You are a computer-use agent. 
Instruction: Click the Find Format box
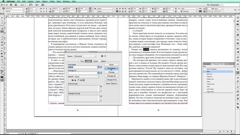point(84,88)
